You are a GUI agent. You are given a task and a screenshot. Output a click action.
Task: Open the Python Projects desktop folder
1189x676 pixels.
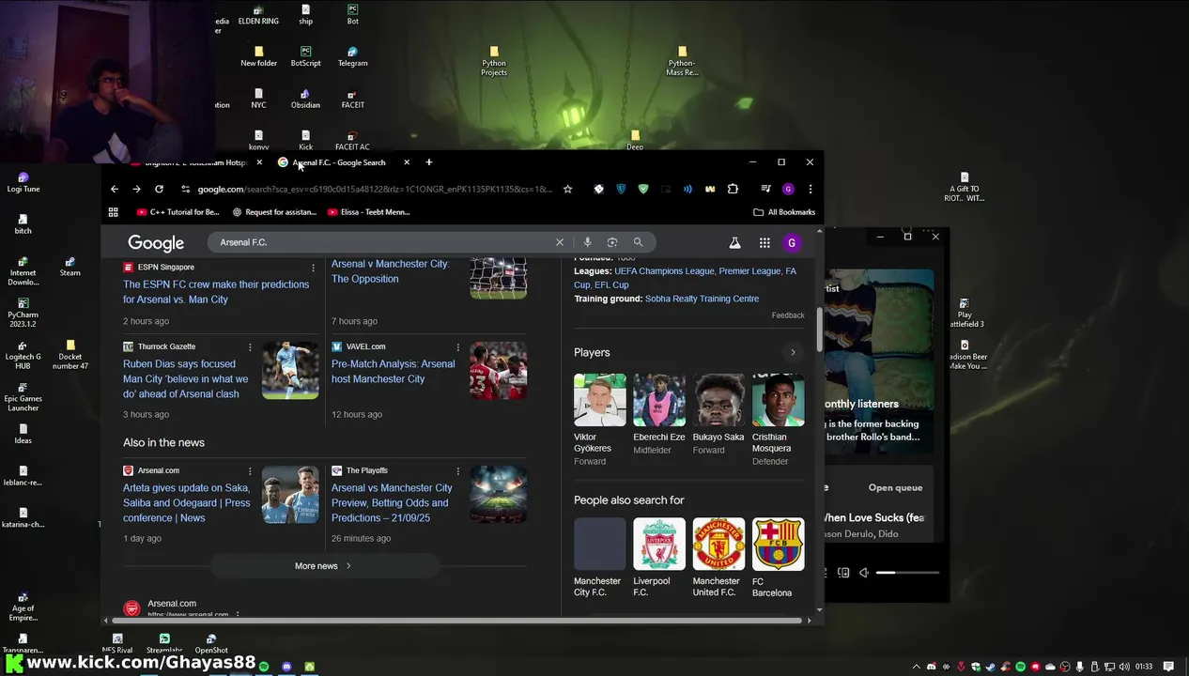click(x=494, y=61)
